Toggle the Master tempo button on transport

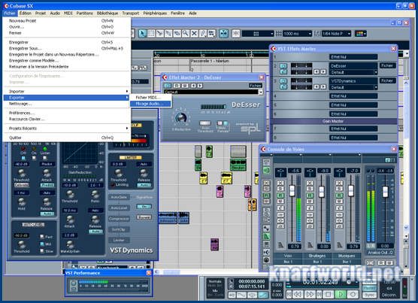(x=369, y=288)
